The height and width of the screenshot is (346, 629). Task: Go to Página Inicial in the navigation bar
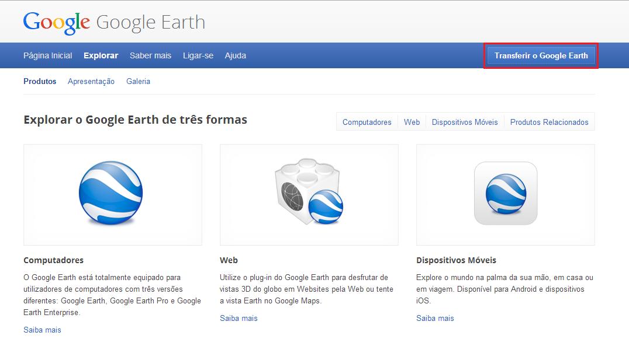point(48,55)
